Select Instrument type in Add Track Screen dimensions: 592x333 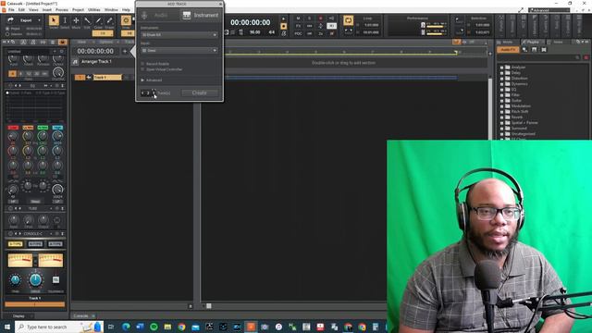201,15
